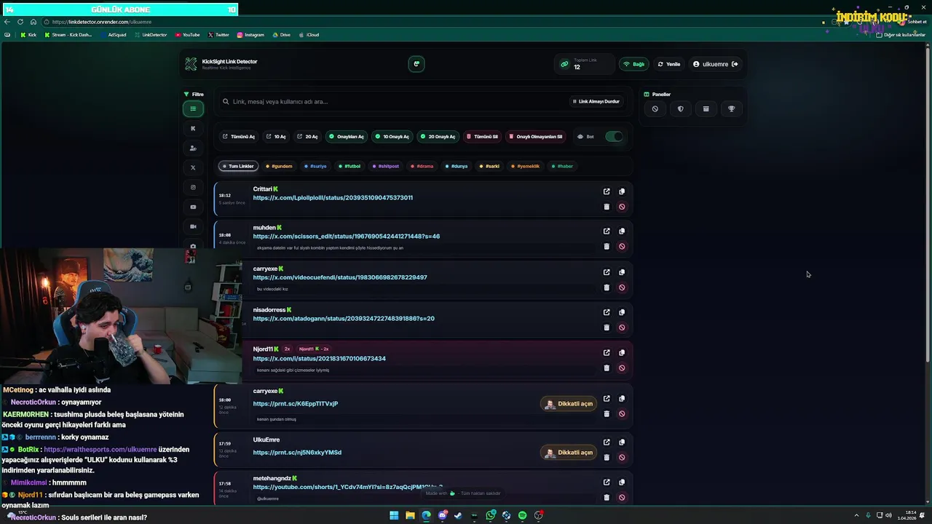Open WhatsApp from the taskbar

click(x=491, y=515)
